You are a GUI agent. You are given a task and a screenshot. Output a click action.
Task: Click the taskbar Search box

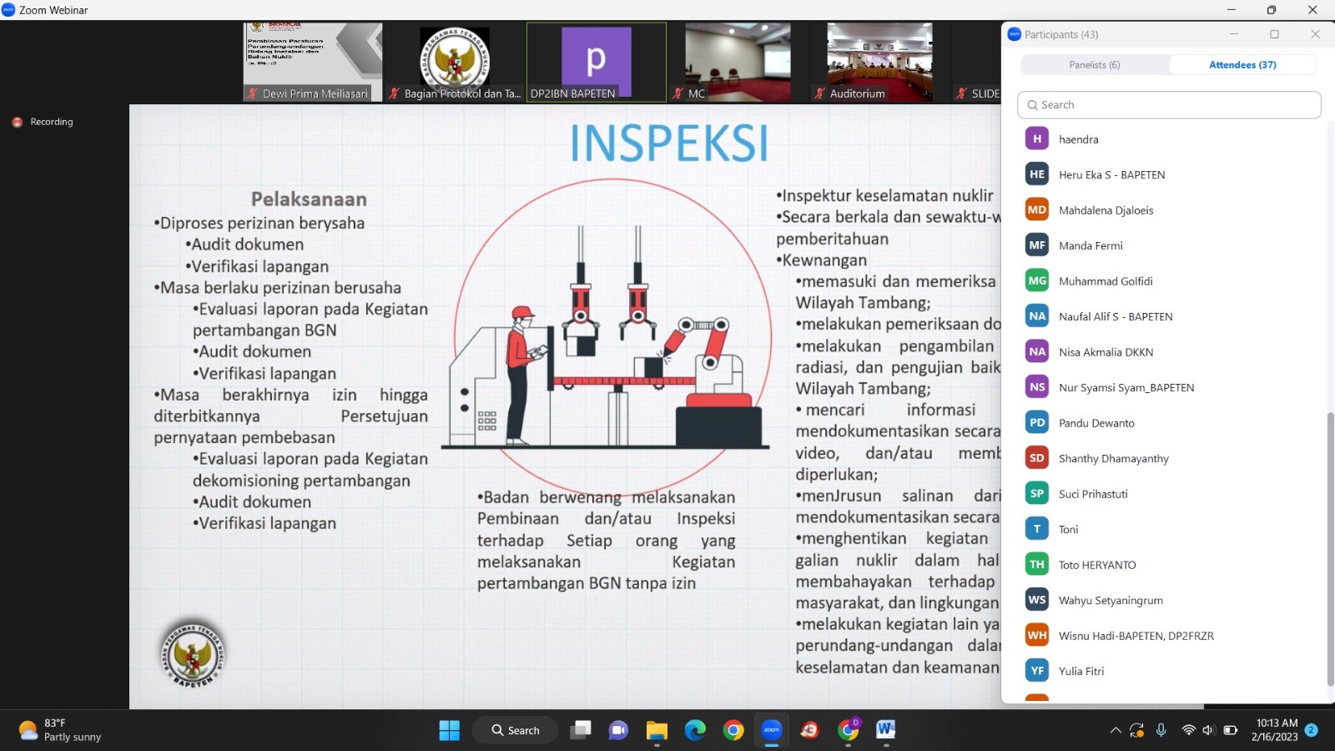pos(515,730)
